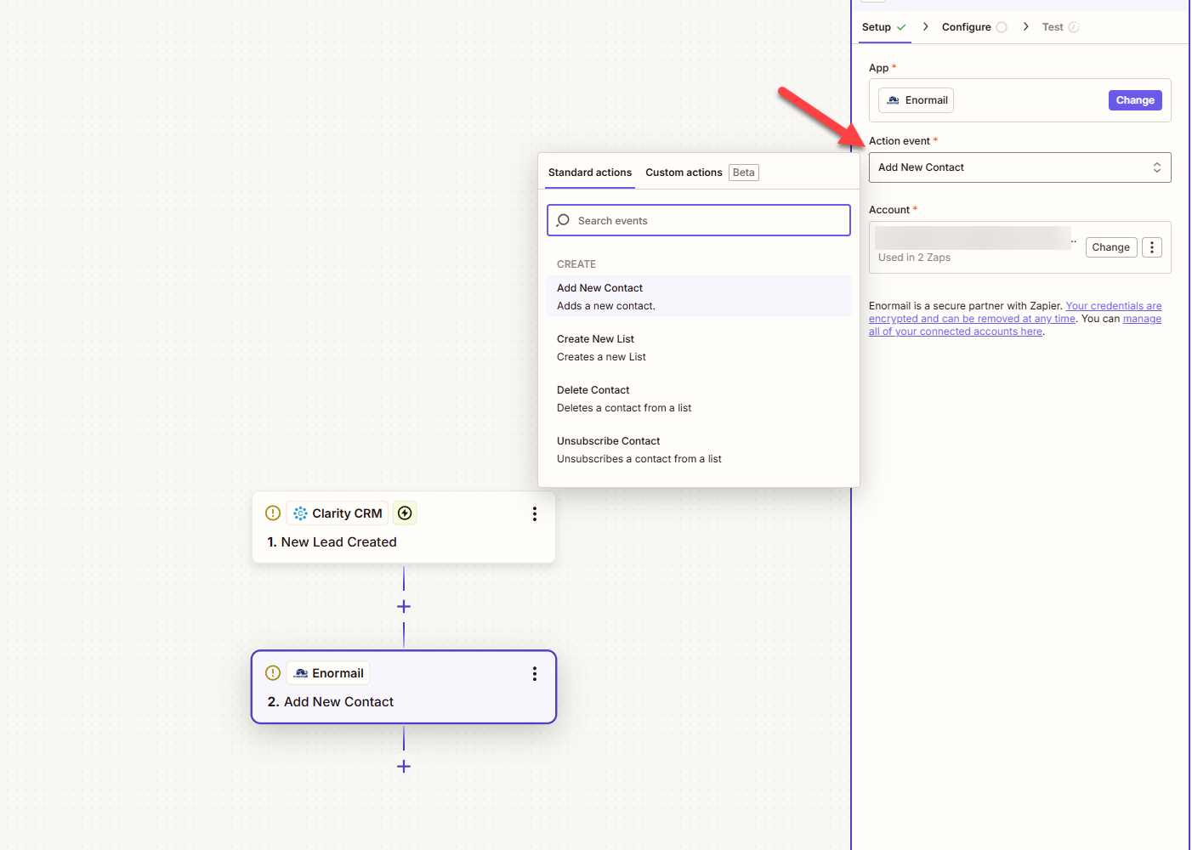Select the Standard actions tab
Viewport: 1192px width, 850px height.
point(590,173)
